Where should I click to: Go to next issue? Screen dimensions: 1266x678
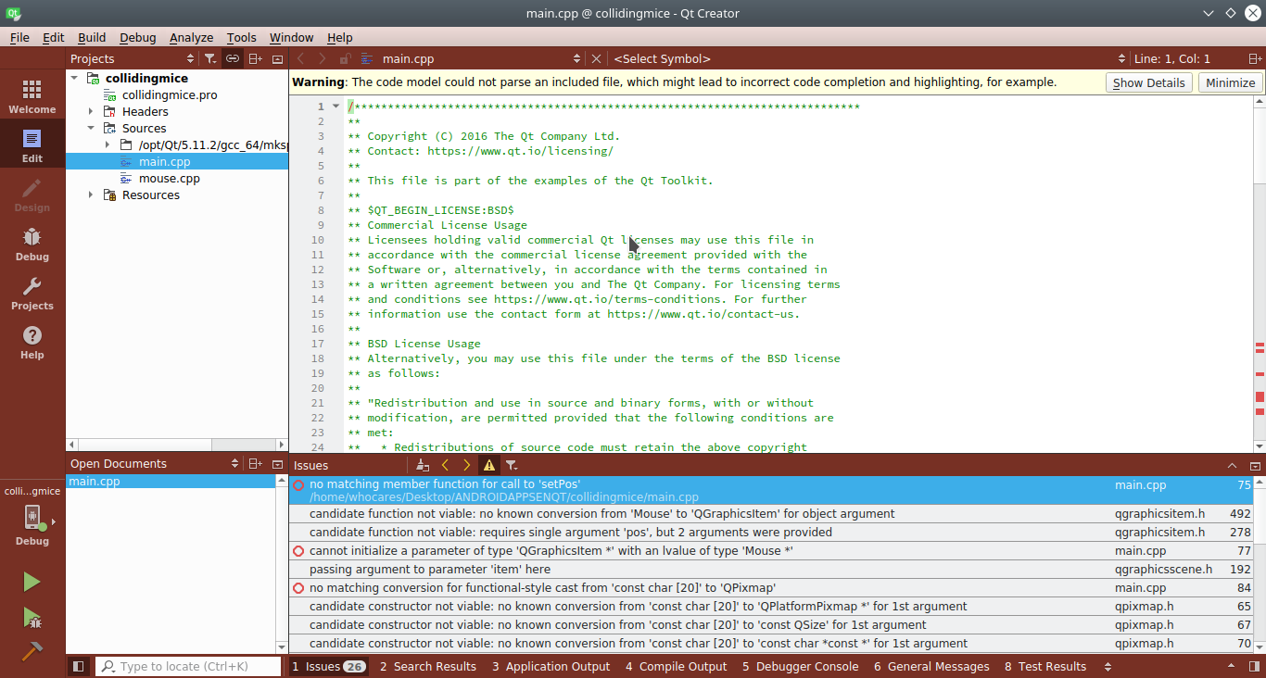point(466,465)
